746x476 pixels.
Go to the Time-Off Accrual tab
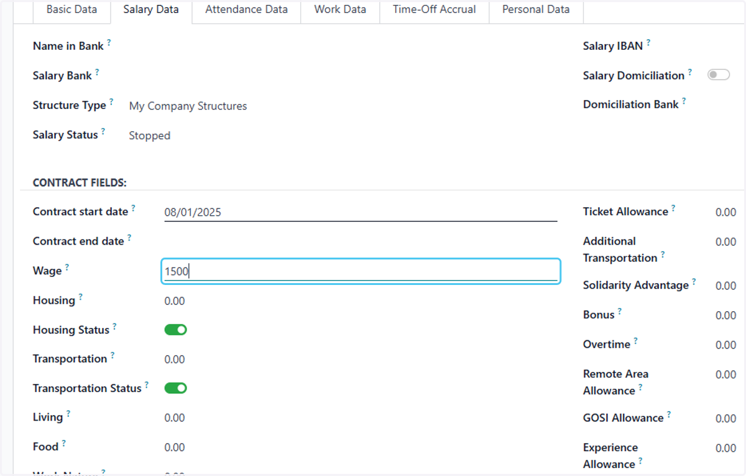[434, 9]
